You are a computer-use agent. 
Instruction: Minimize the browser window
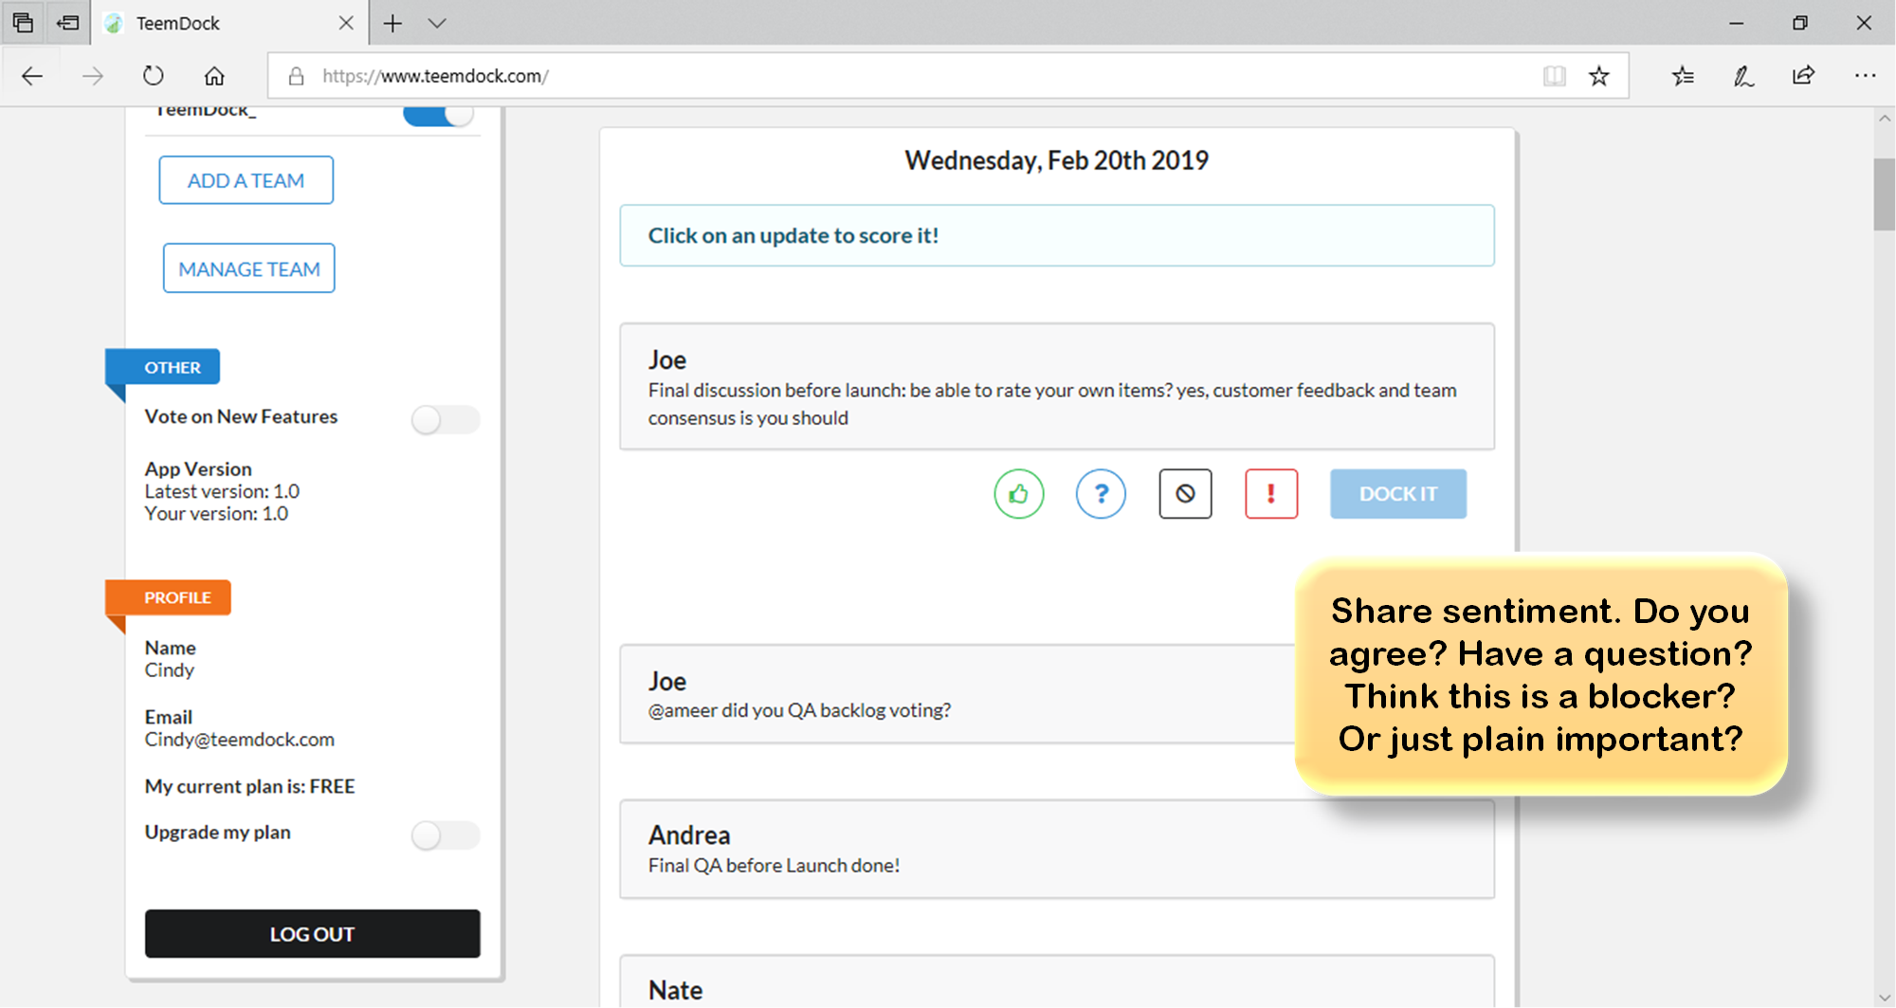[x=1737, y=23]
